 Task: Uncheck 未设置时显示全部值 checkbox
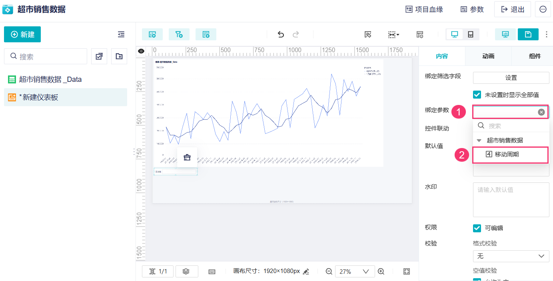click(x=477, y=95)
